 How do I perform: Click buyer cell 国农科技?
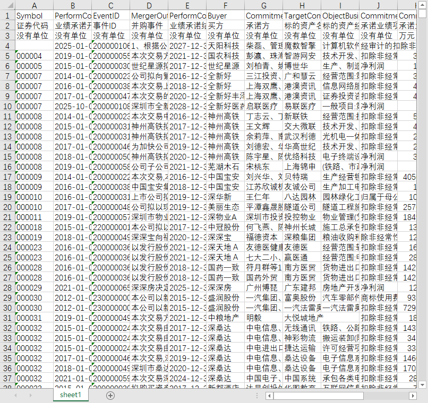point(226,56)
